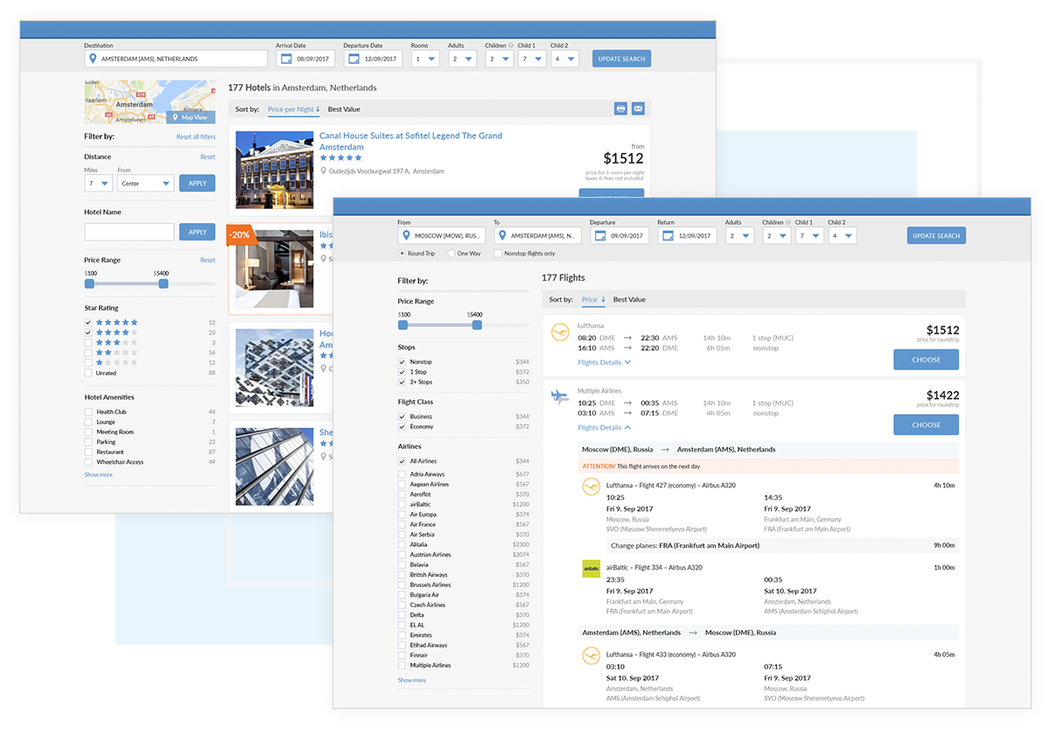This screenshot has height=729, width=1050.
Task: Collapse Flights Details for Multiple Airlines
Action: coord(604,427)
